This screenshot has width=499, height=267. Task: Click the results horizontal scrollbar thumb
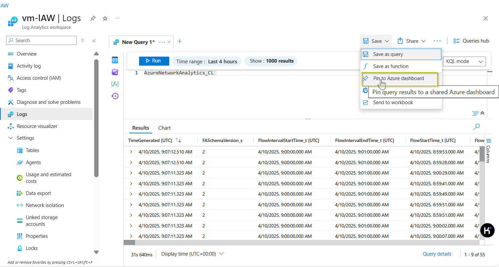click(129, 242)
